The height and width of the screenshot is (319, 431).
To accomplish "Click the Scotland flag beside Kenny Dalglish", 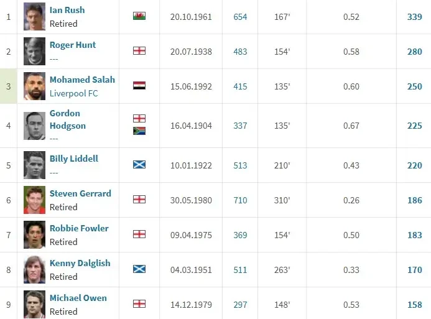I will pos(139,269).
